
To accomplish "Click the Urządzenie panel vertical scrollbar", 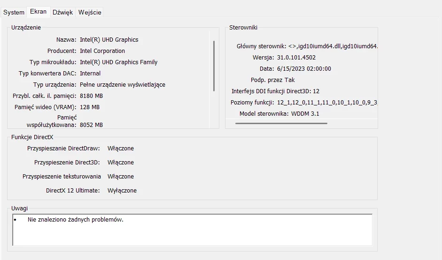I will point(214,66).
